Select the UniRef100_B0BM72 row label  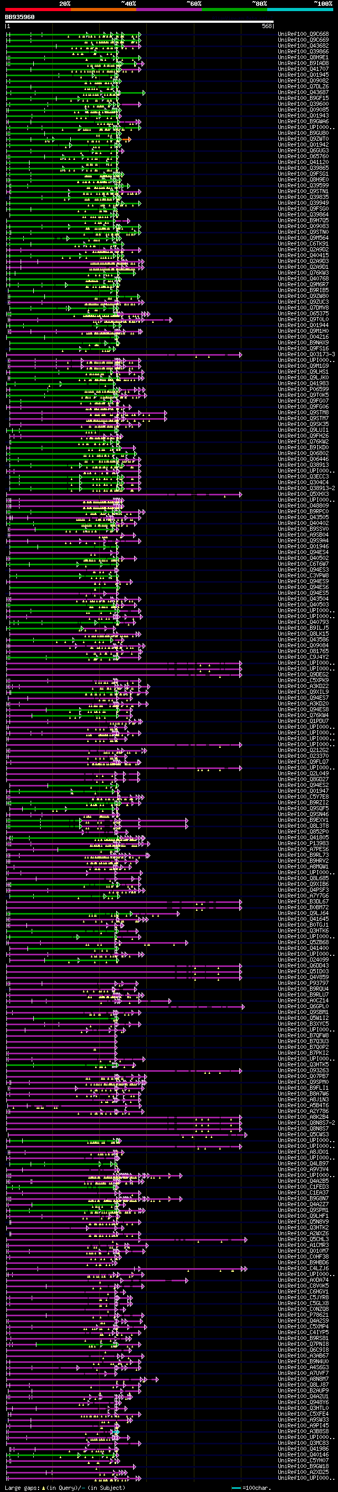[303, 908]
